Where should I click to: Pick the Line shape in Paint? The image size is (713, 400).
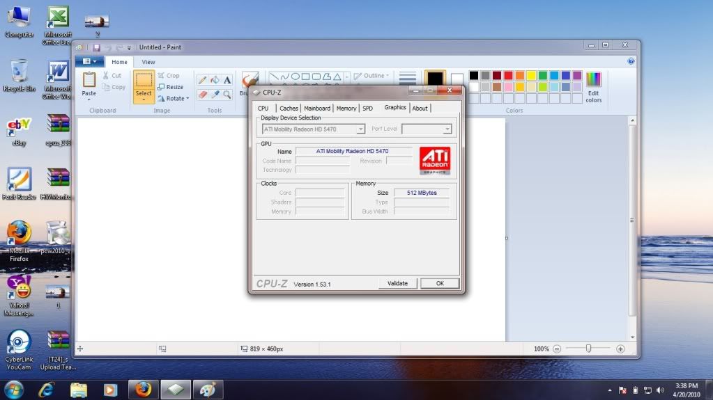click(274, 77)
